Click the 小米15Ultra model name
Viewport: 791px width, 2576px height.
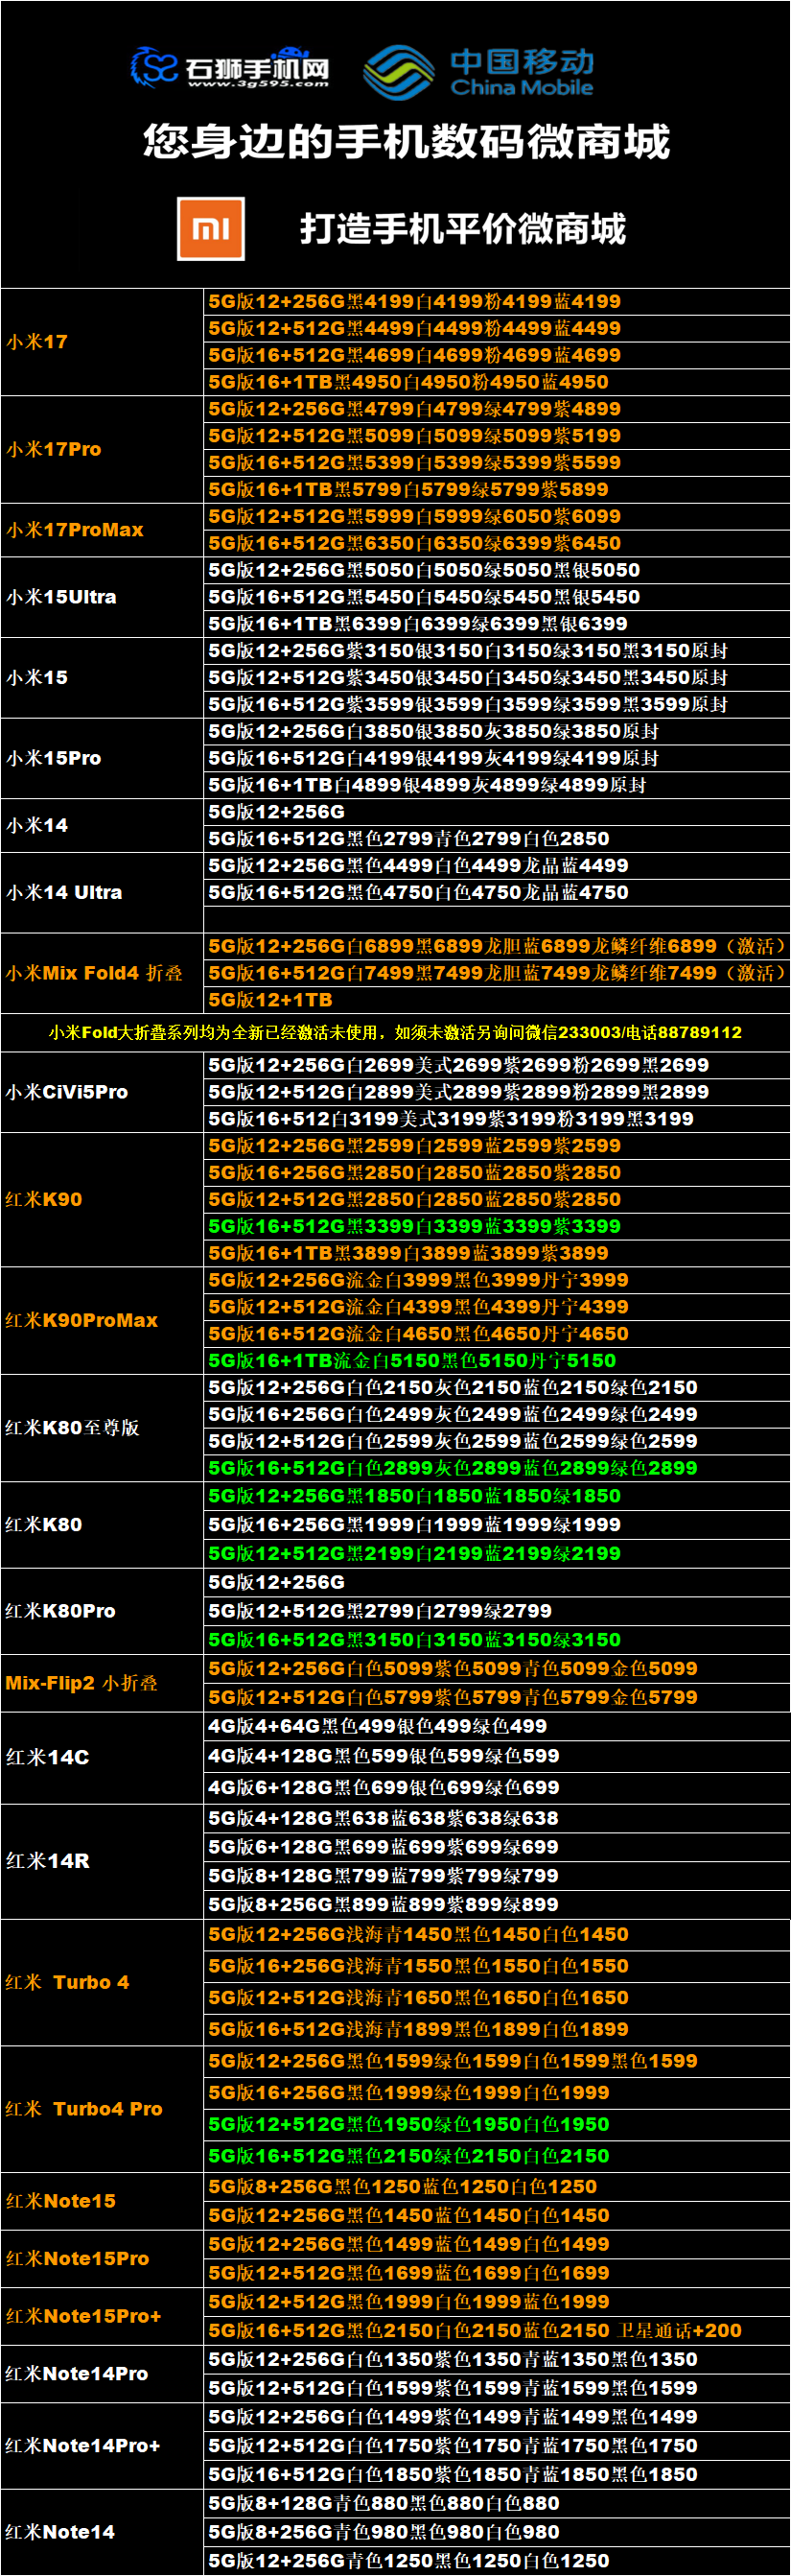[x=61, y=597]
